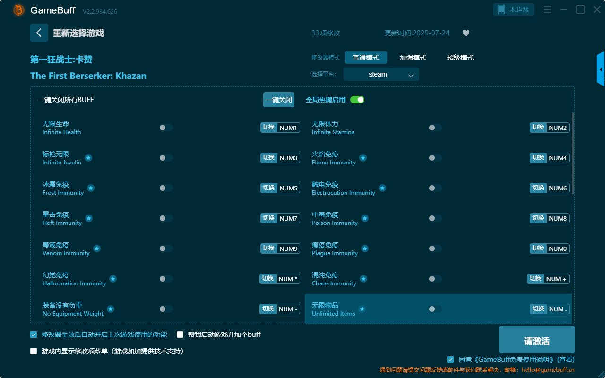Select the 超级模式 super mode tab
605x378 pixels.
pyautogui.click(x=460, y=58)
